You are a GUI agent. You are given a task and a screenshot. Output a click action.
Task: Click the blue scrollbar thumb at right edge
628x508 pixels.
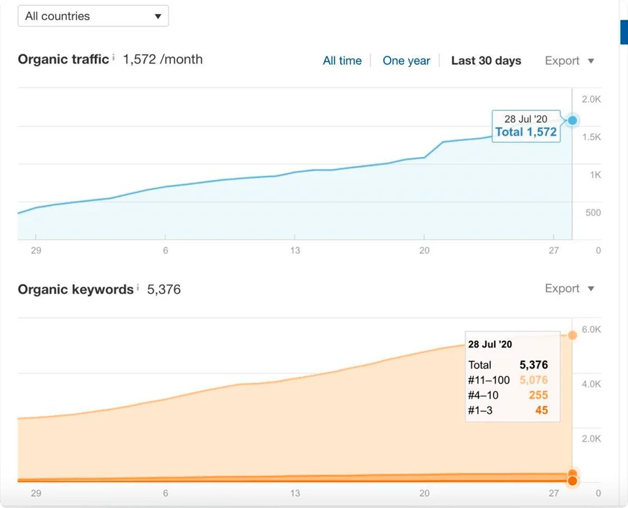624,32
